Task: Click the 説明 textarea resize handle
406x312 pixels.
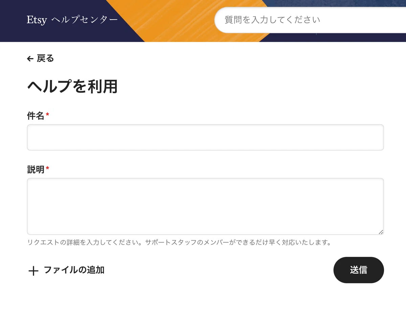Action: point(381,232)
